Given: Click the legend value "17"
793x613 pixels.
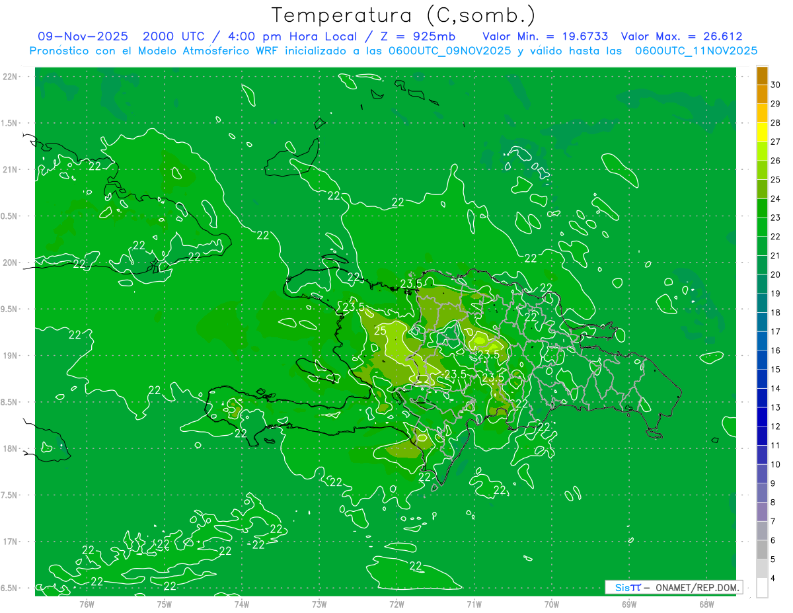Looking at the screenshot, I should tap(776, 331).
